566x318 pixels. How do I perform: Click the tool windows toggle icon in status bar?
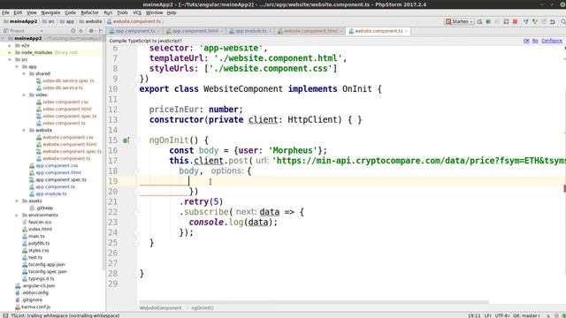click(x=5, y=315)
